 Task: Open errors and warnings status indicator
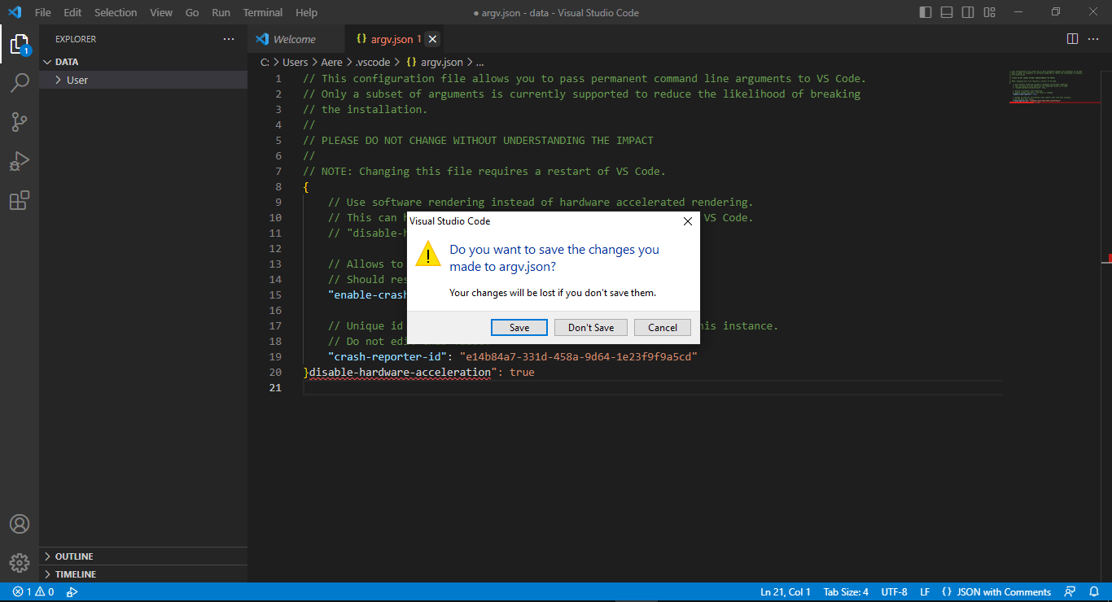33,592
